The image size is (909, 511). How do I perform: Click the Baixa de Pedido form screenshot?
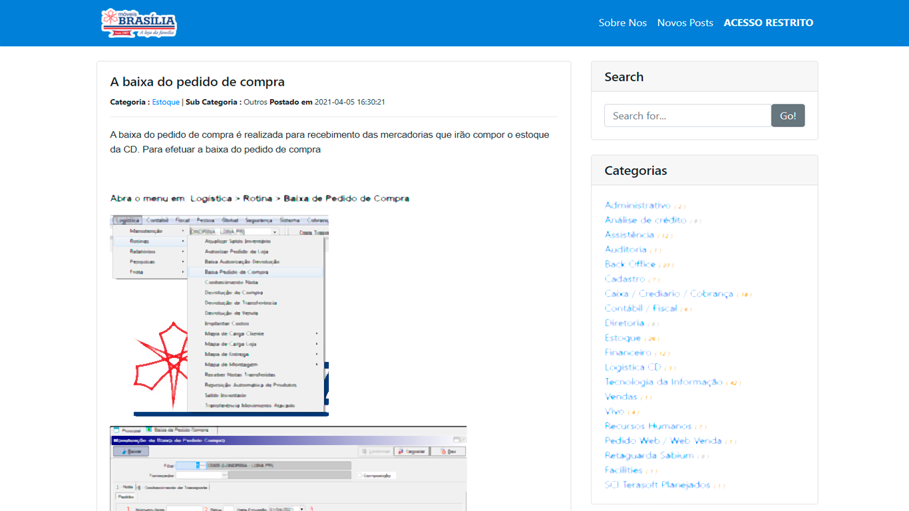coord(288,468)
